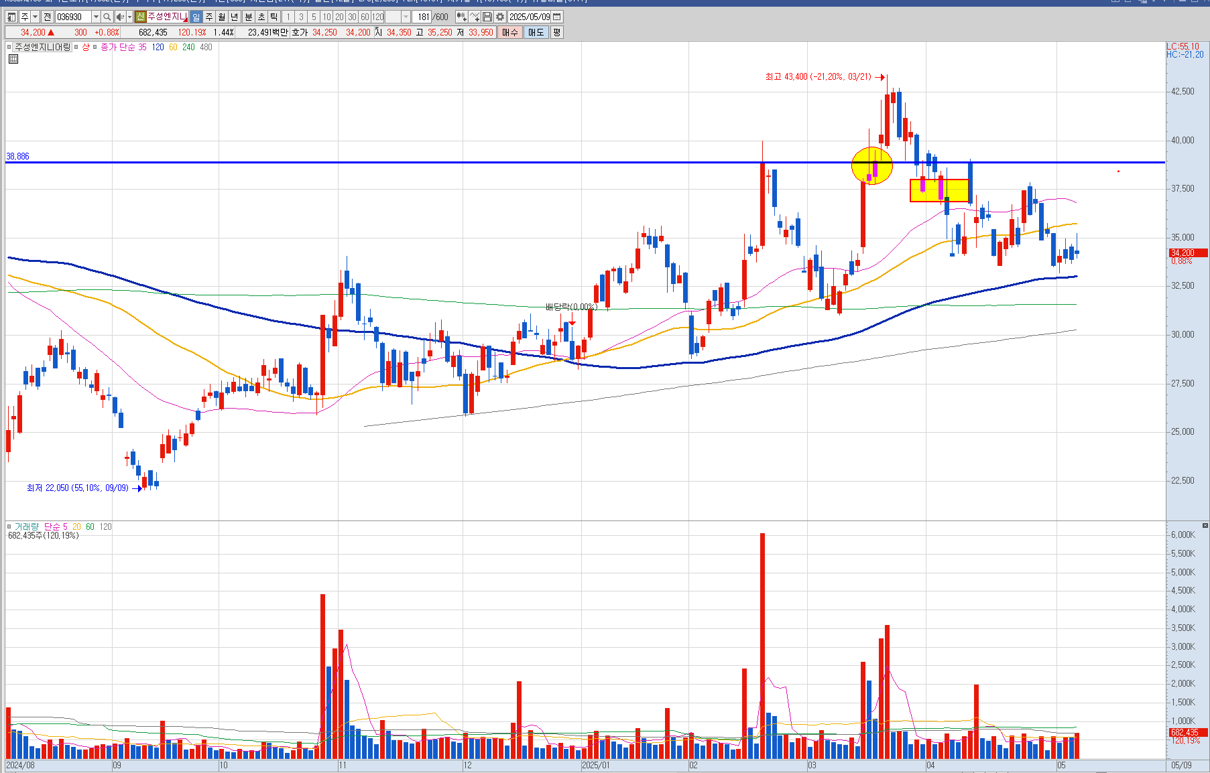Click the green 신 badge icon
The height and width of the screenshot is (773, 1210).
(140, 17)
